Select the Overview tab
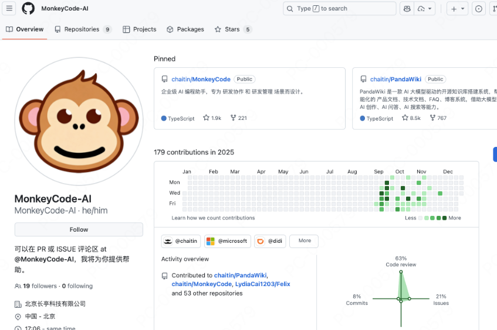The width and height of the screenshot is (497, 330). (25, 29)
